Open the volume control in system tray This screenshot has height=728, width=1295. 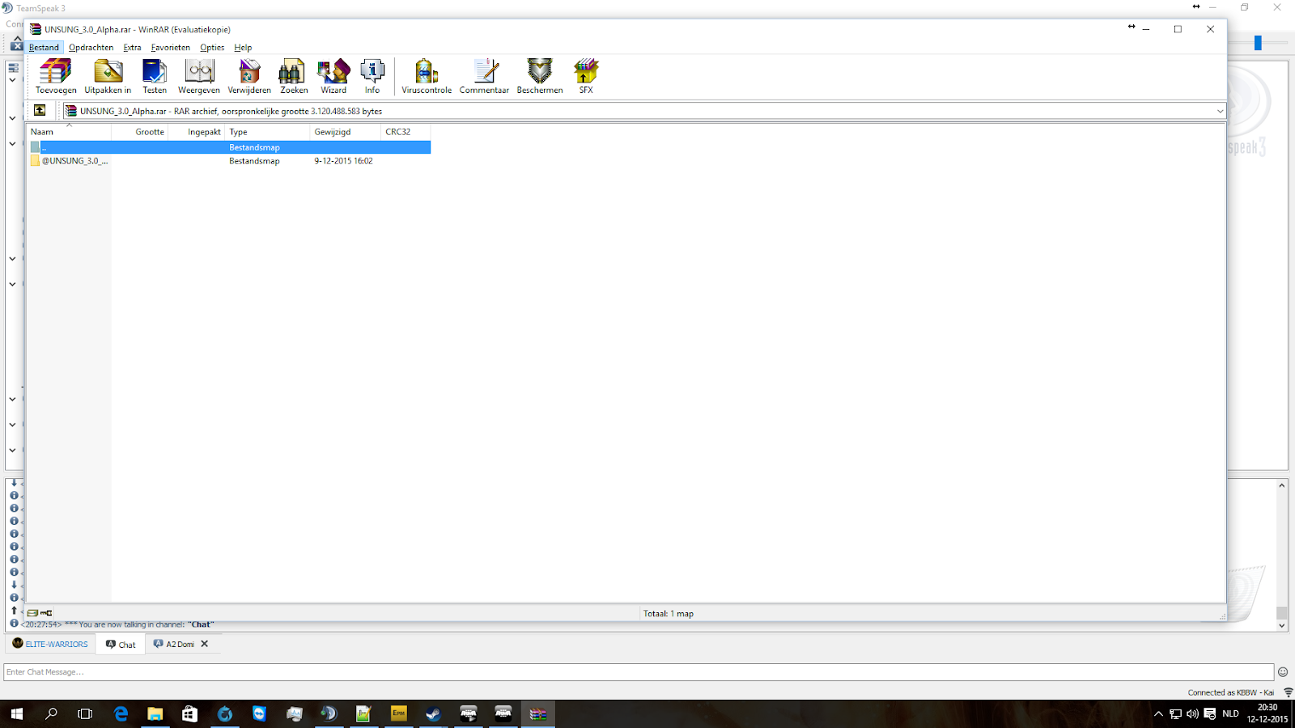click(x=1192, y=713)
